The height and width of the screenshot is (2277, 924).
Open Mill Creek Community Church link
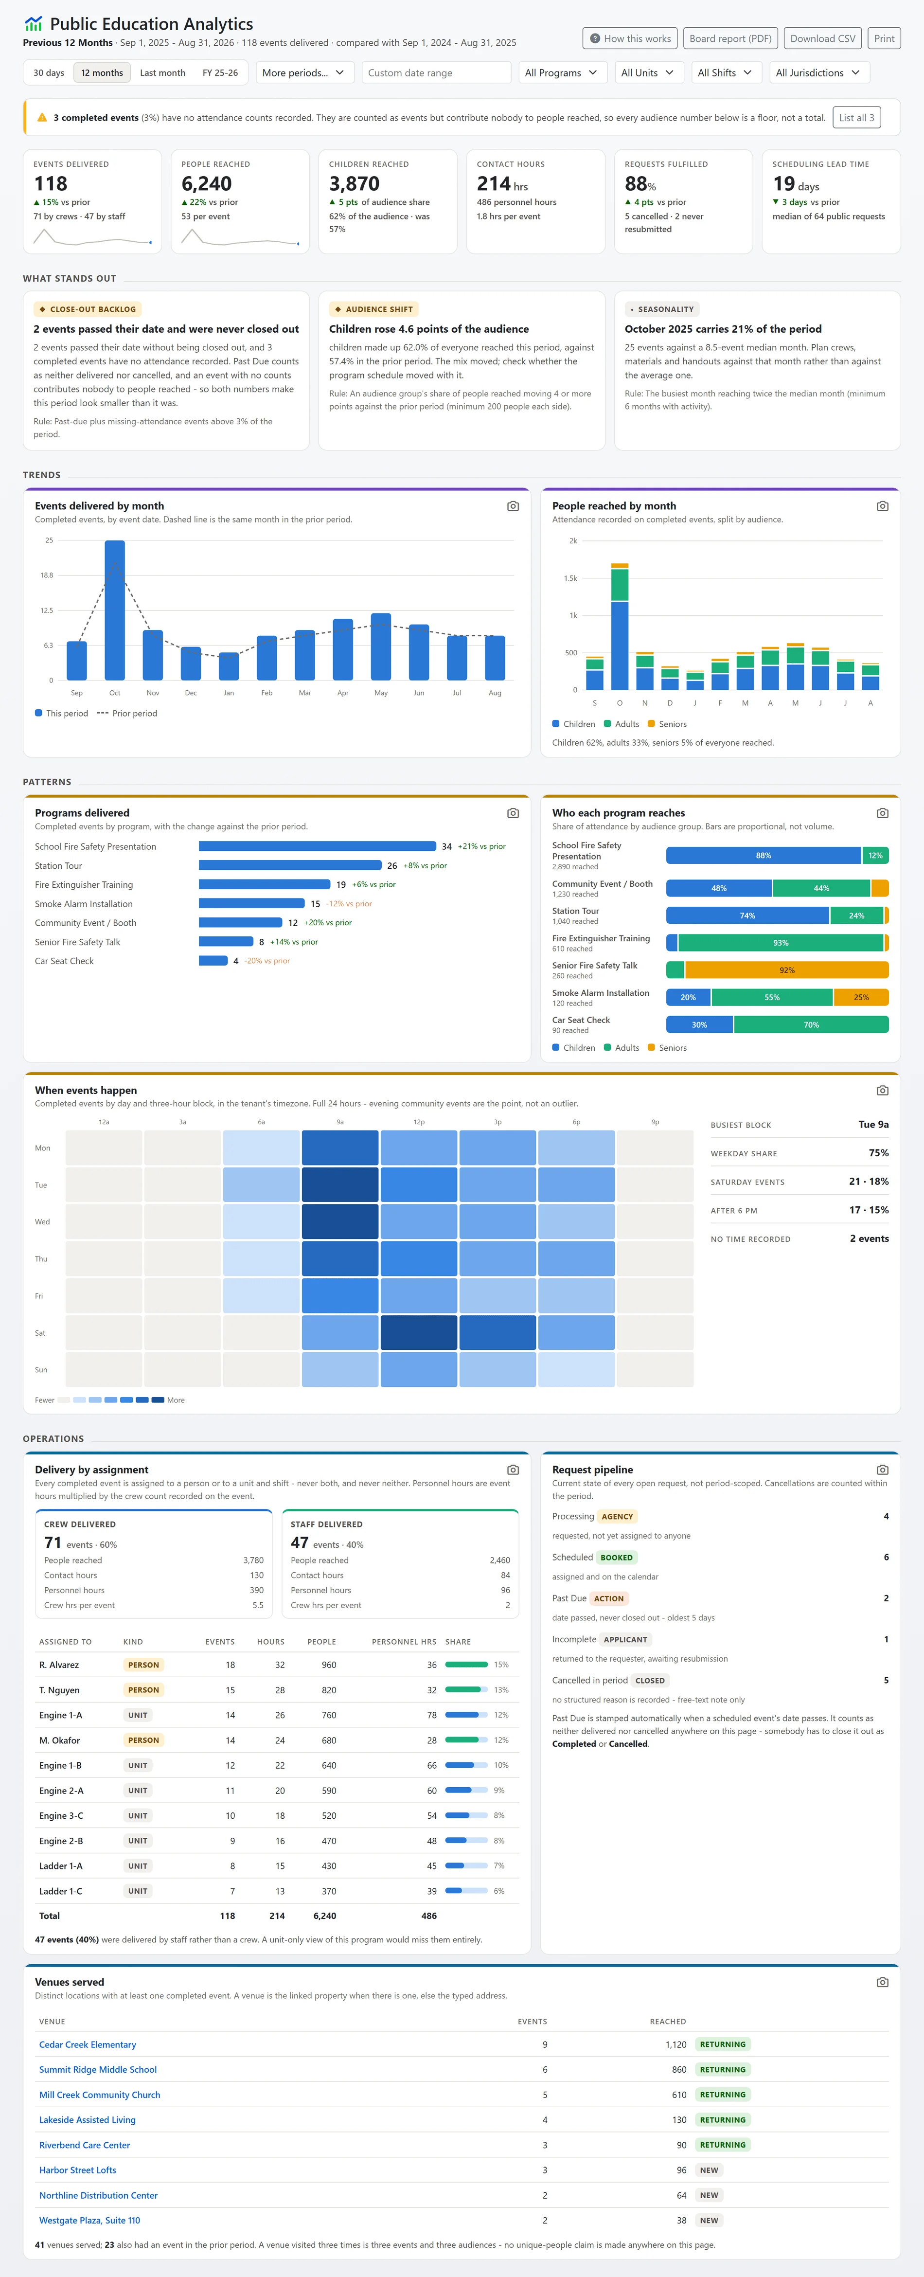pos(100,2095)
